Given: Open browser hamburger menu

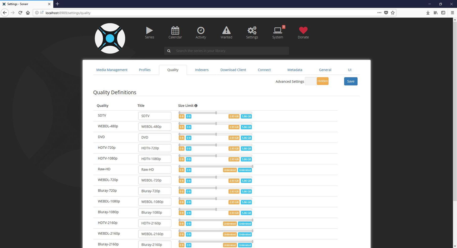Looking at the screenshot, I should [x=452, y=13].
